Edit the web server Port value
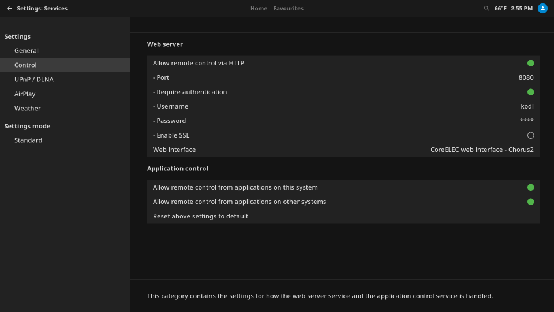554x312 pixels. [343, 77]
